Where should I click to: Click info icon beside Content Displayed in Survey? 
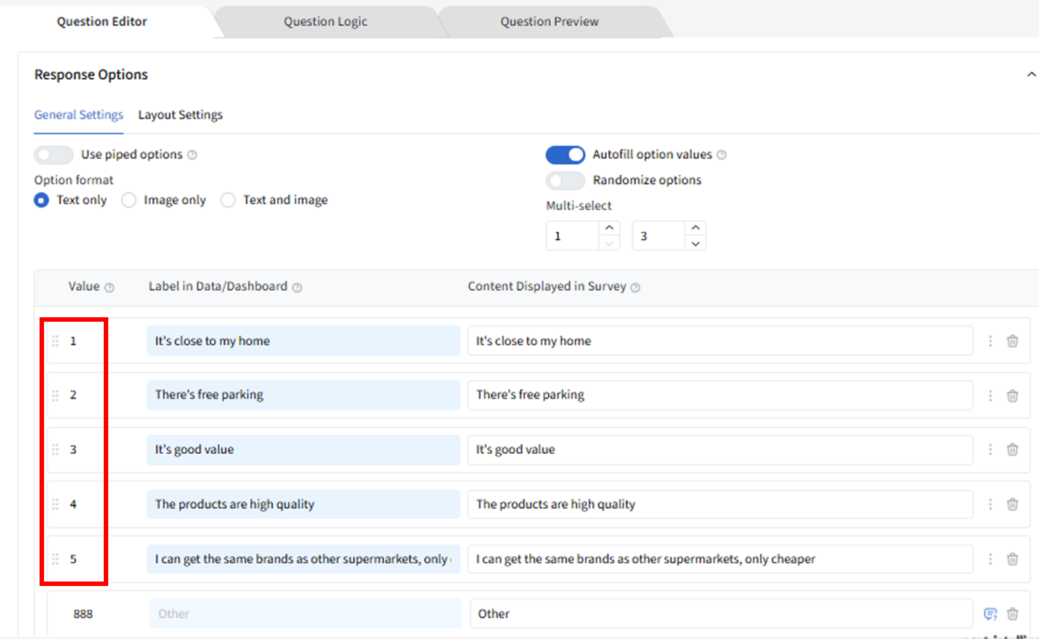click(x=635, y=287)
